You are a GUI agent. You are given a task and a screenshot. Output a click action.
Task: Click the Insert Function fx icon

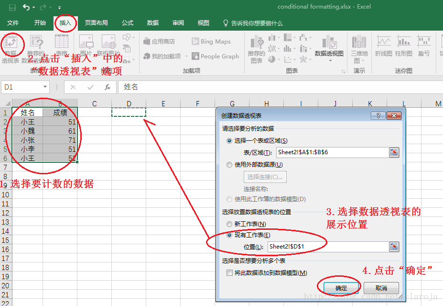tap(108, 87)
